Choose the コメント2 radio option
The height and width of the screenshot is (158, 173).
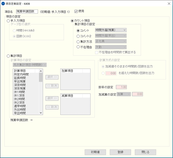click(x=78, y=36)
